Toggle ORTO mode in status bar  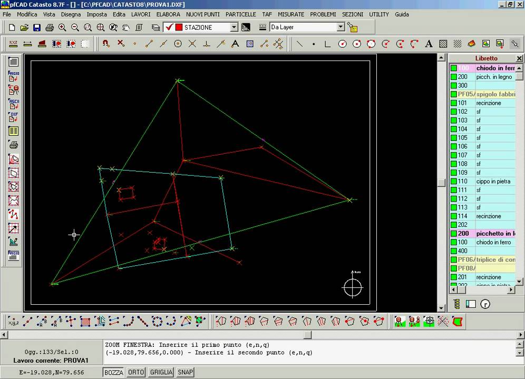pos(136,372)
